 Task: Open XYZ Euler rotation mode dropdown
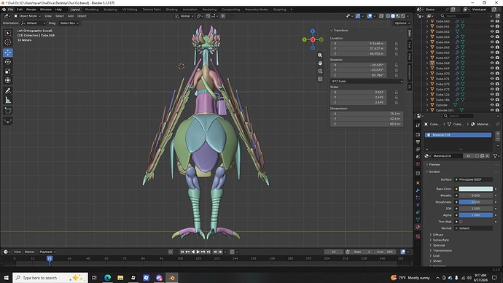click(x=367, y=81)
